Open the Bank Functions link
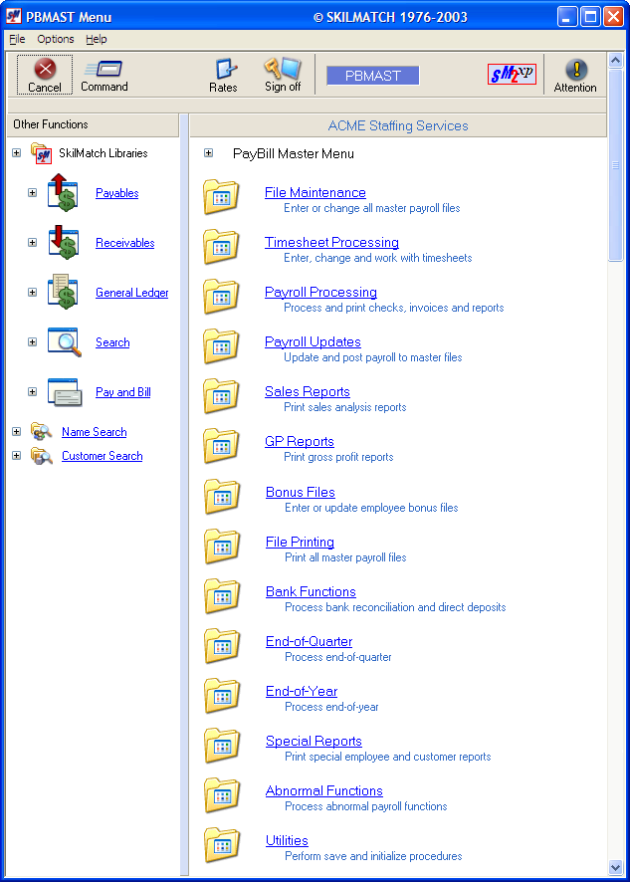Image resolution: width=630 pixels, height=882 pixels. [311, 591]
